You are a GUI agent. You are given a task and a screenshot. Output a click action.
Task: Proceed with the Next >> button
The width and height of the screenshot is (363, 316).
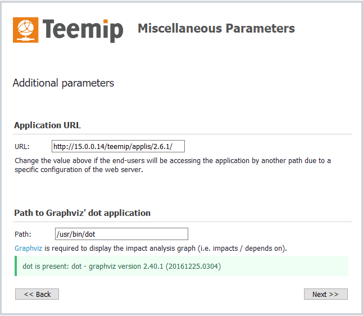coord(325,294)
